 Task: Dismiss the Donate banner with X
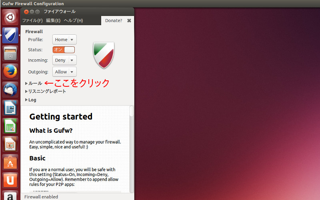click(129, 21)
